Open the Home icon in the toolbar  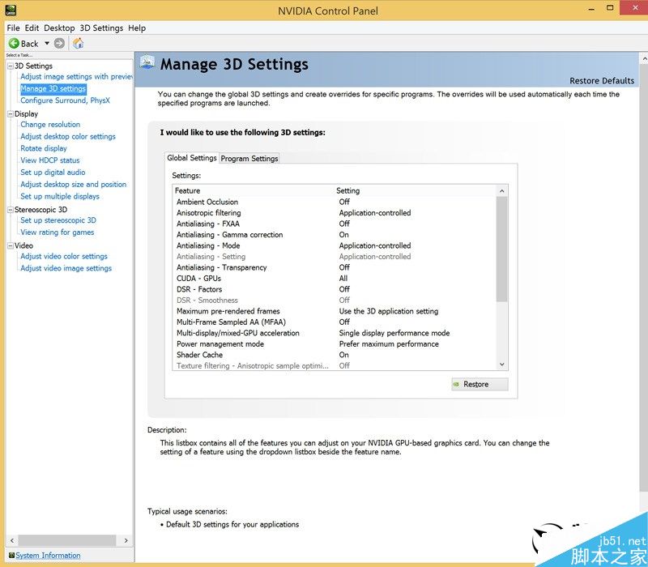[78, 43]
